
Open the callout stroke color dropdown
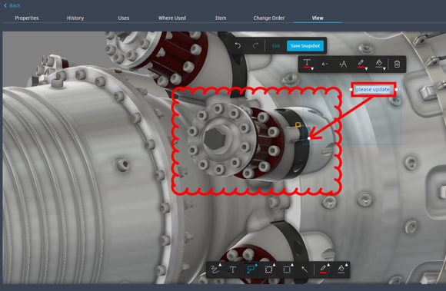click(x=361, y=64)
